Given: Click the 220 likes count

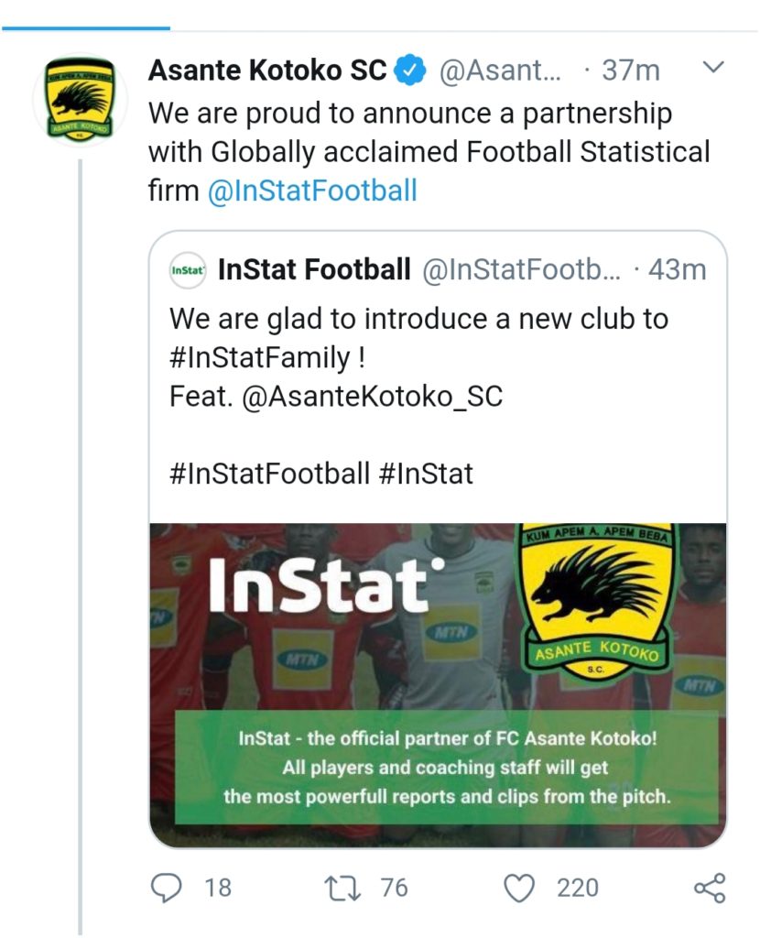Looking at the screenshot, I should (577, 888).
